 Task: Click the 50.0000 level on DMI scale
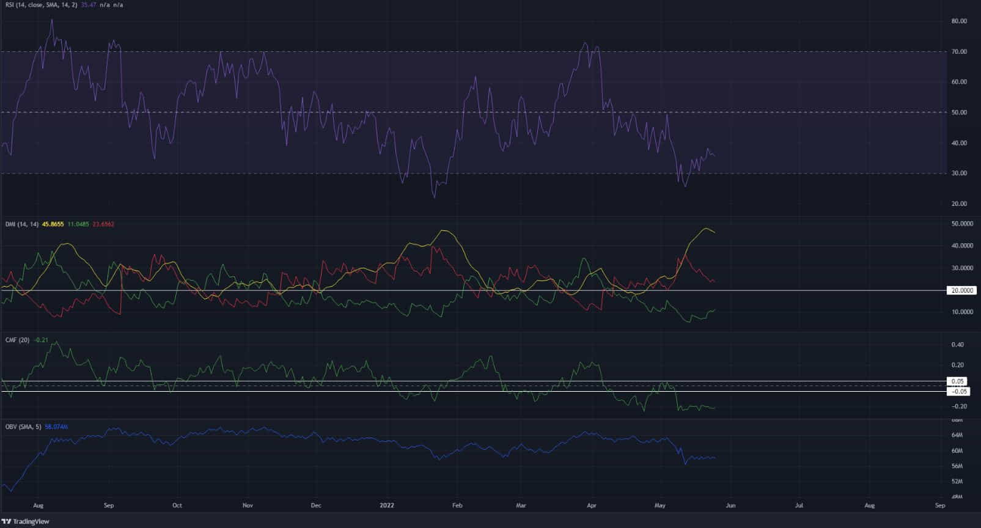(x=962, y=224)
